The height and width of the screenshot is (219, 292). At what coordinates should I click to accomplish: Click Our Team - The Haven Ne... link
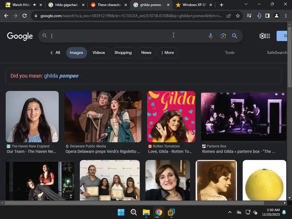31,151
